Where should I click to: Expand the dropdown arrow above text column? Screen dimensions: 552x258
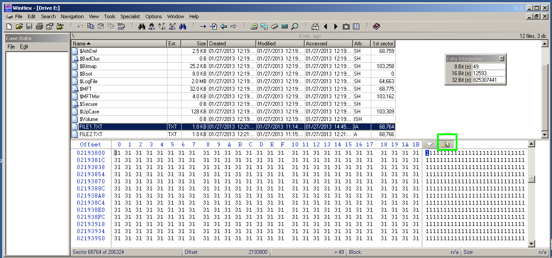click(430, 145)
